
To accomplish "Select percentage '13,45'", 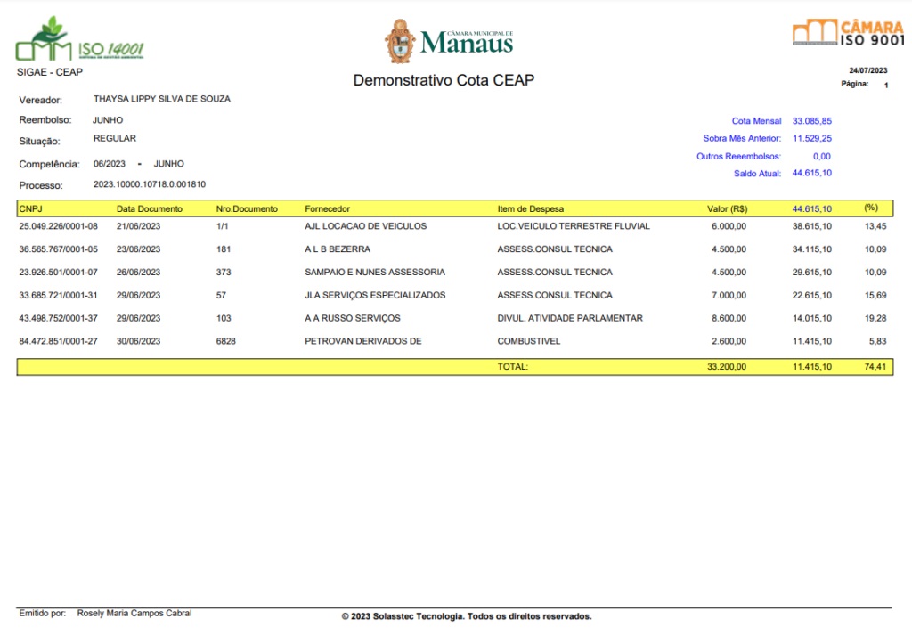I will (x=875, y=226).
